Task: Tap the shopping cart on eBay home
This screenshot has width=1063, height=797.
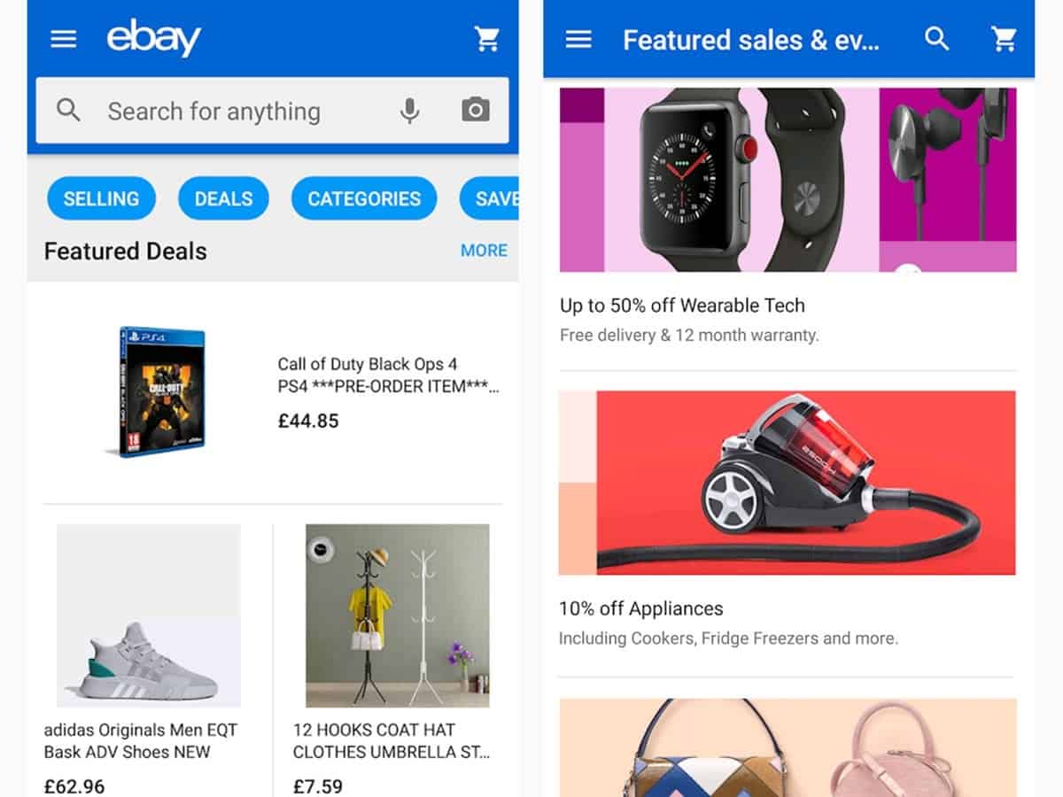Action: coord(486,39)
